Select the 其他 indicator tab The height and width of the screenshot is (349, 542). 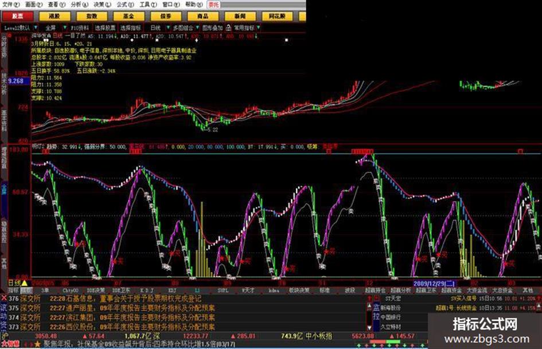[x=528, y=291]
